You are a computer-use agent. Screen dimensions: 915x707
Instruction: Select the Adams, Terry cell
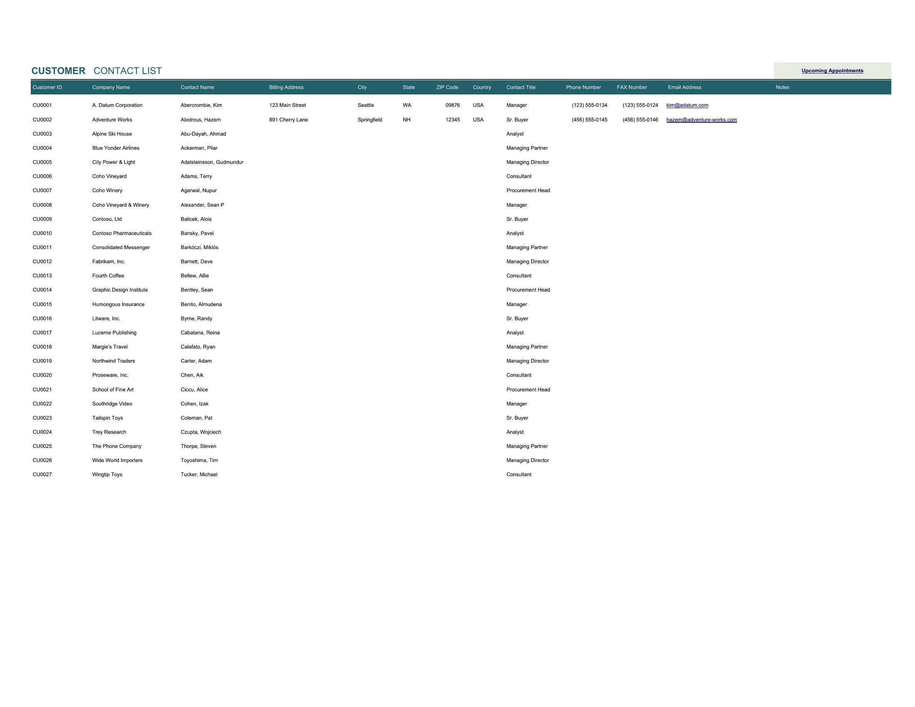click(x=196, y=177)
